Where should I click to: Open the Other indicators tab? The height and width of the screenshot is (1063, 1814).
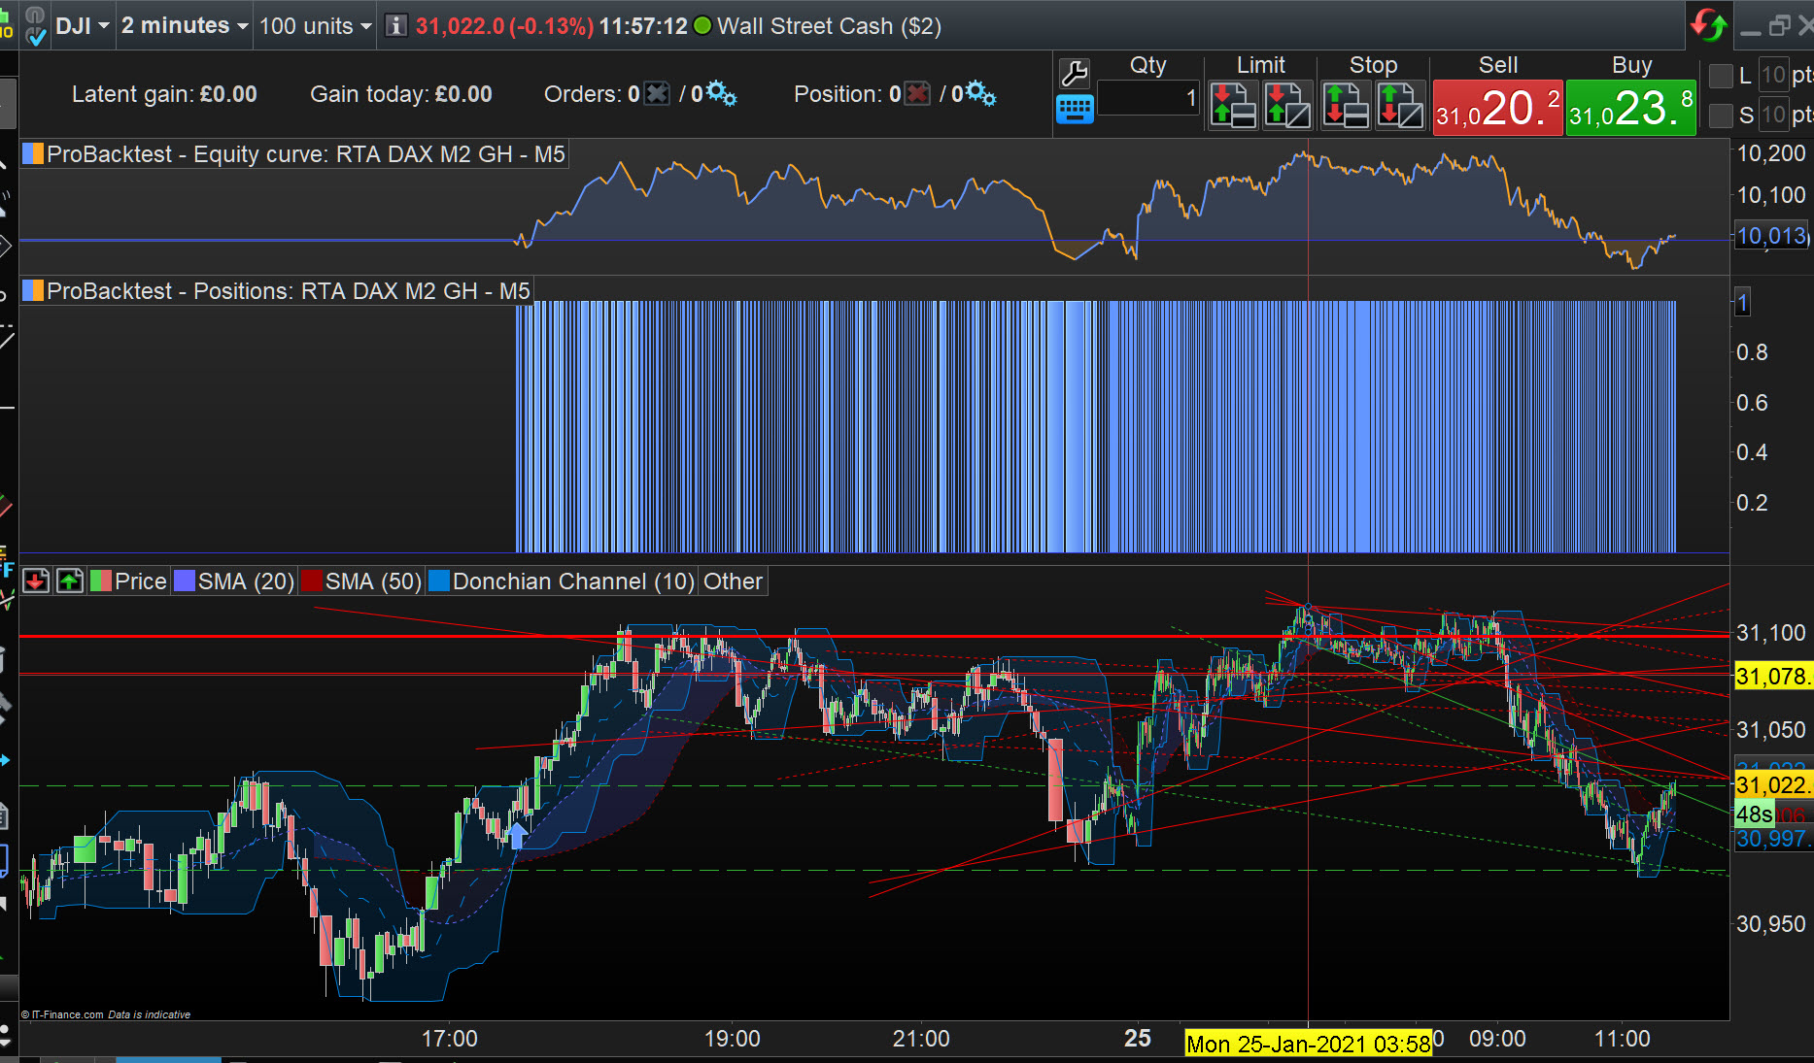coord(733,581)
